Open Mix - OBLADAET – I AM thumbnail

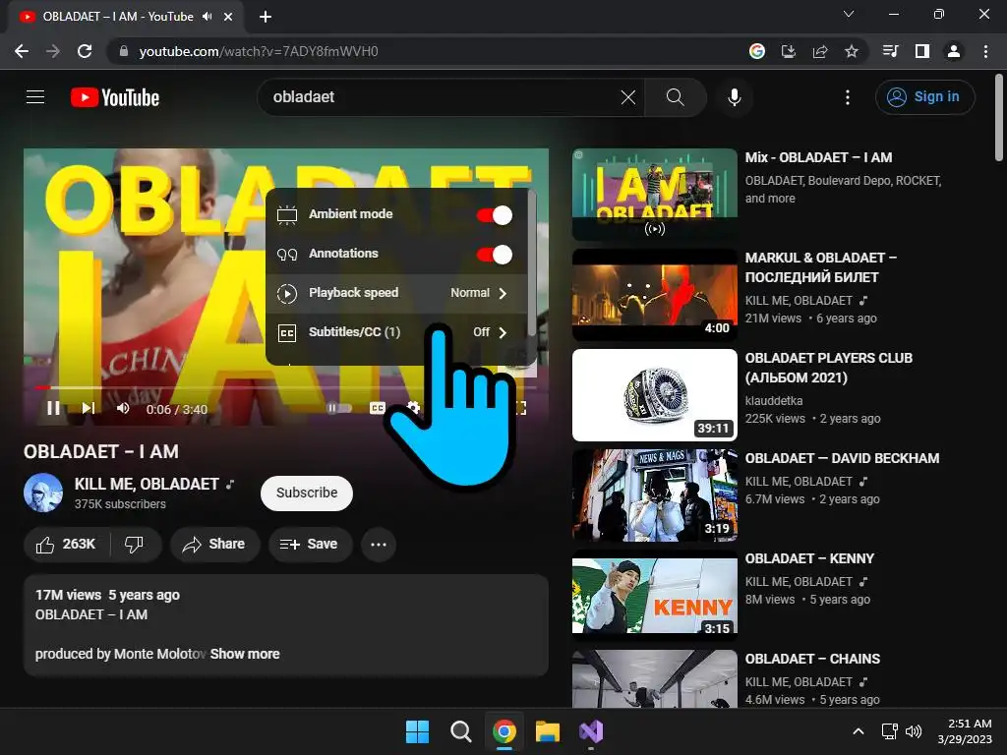(654, 195)
